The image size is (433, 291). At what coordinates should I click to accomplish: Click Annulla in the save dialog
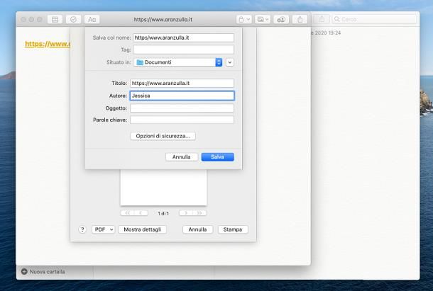click(x=181, y=156)
